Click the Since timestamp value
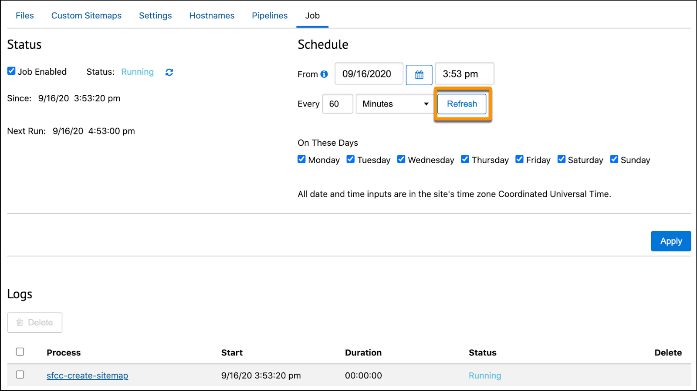The image size is (697, 391). point(79,98)
